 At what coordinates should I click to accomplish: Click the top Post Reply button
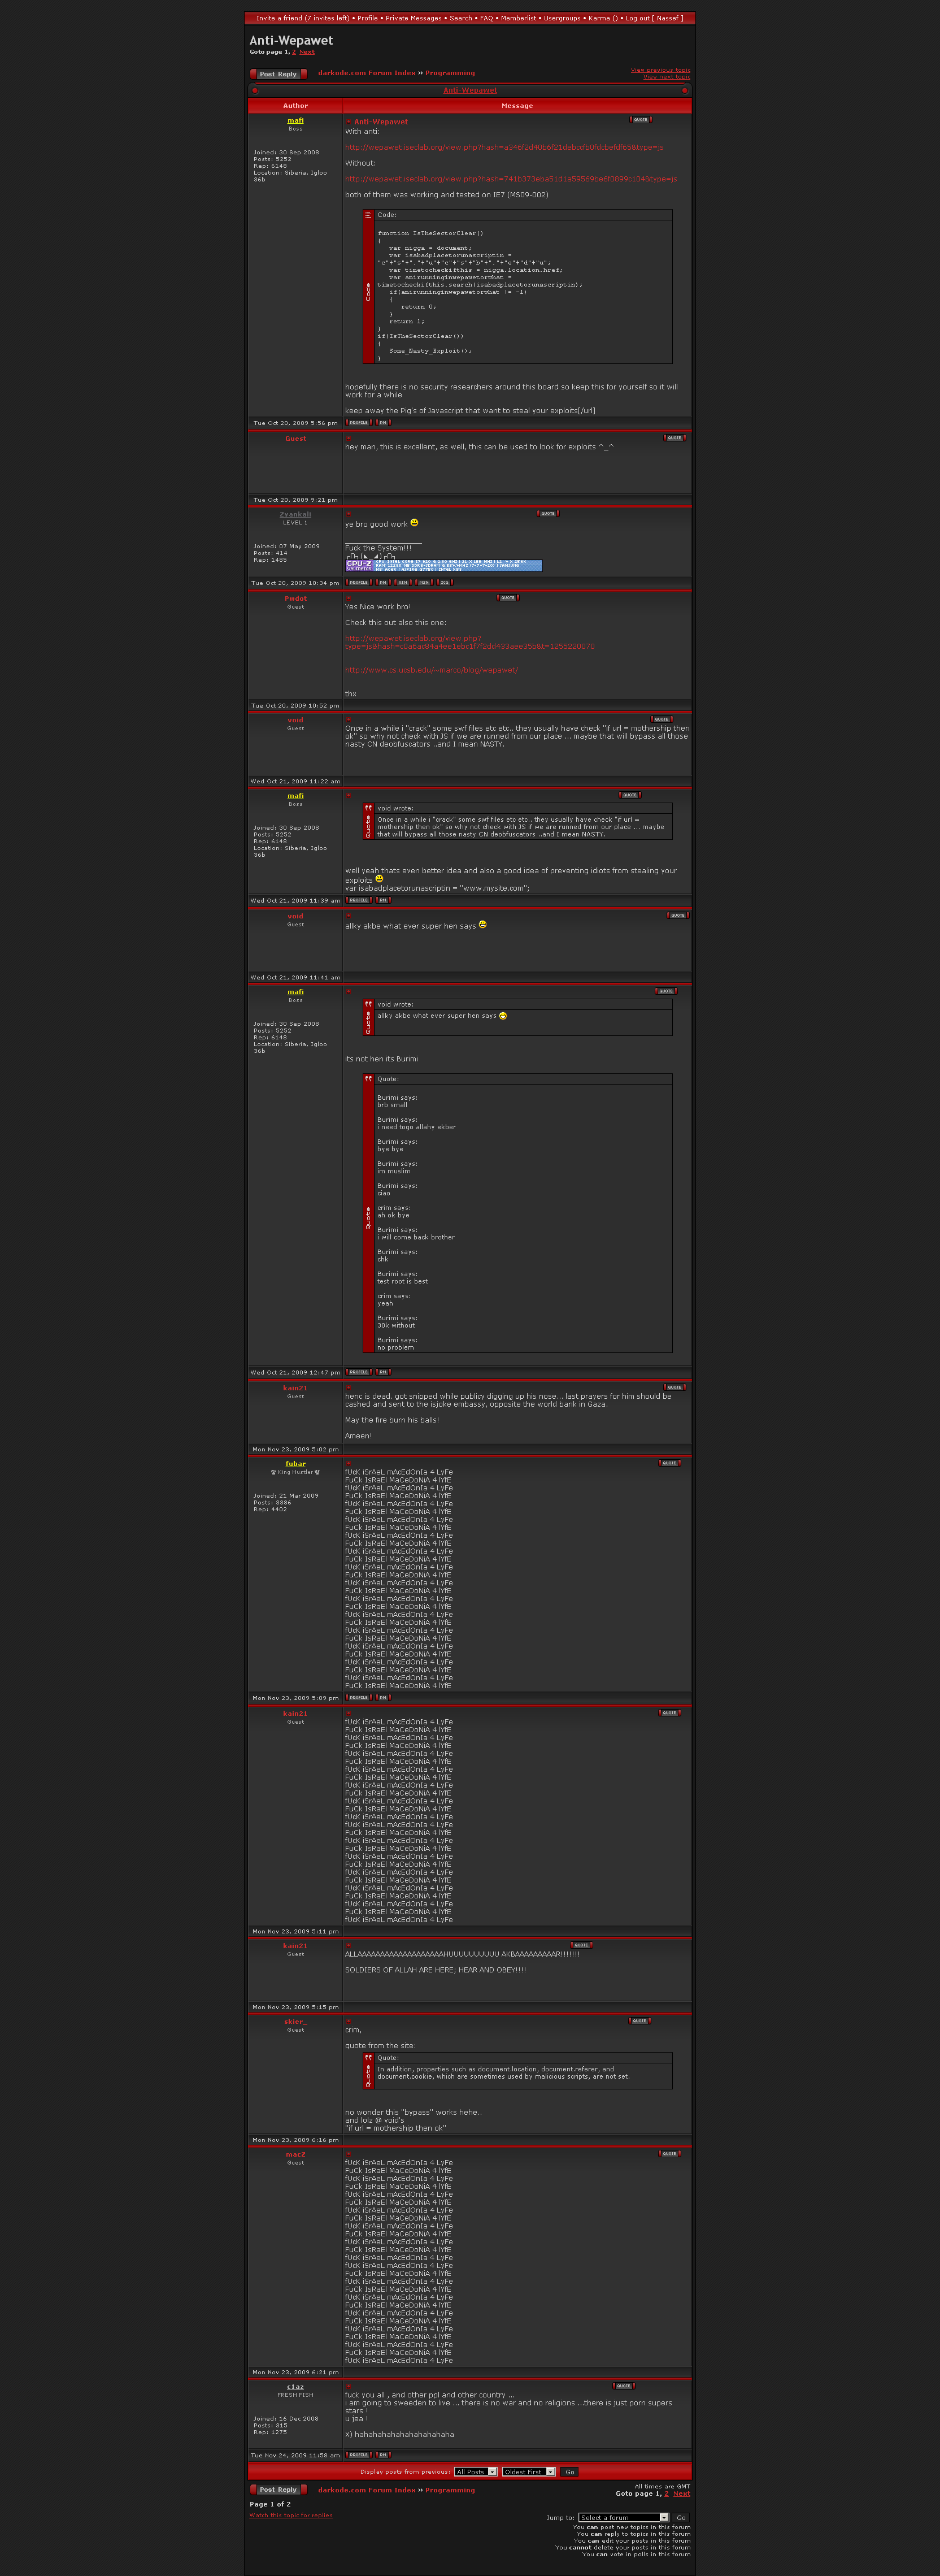(278, 74)
